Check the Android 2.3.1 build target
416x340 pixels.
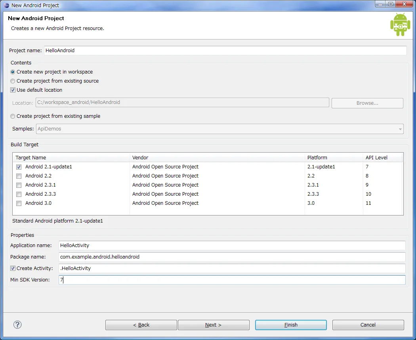19,185
